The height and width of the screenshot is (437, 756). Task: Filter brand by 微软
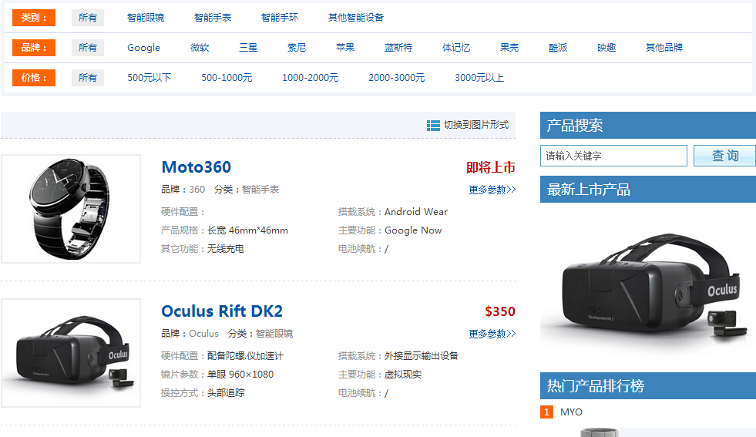tap(200, 48)
